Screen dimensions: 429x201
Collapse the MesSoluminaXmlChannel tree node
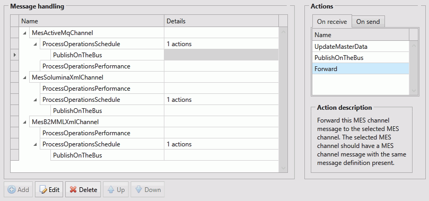pyautogui.click(x=25, y=77)
